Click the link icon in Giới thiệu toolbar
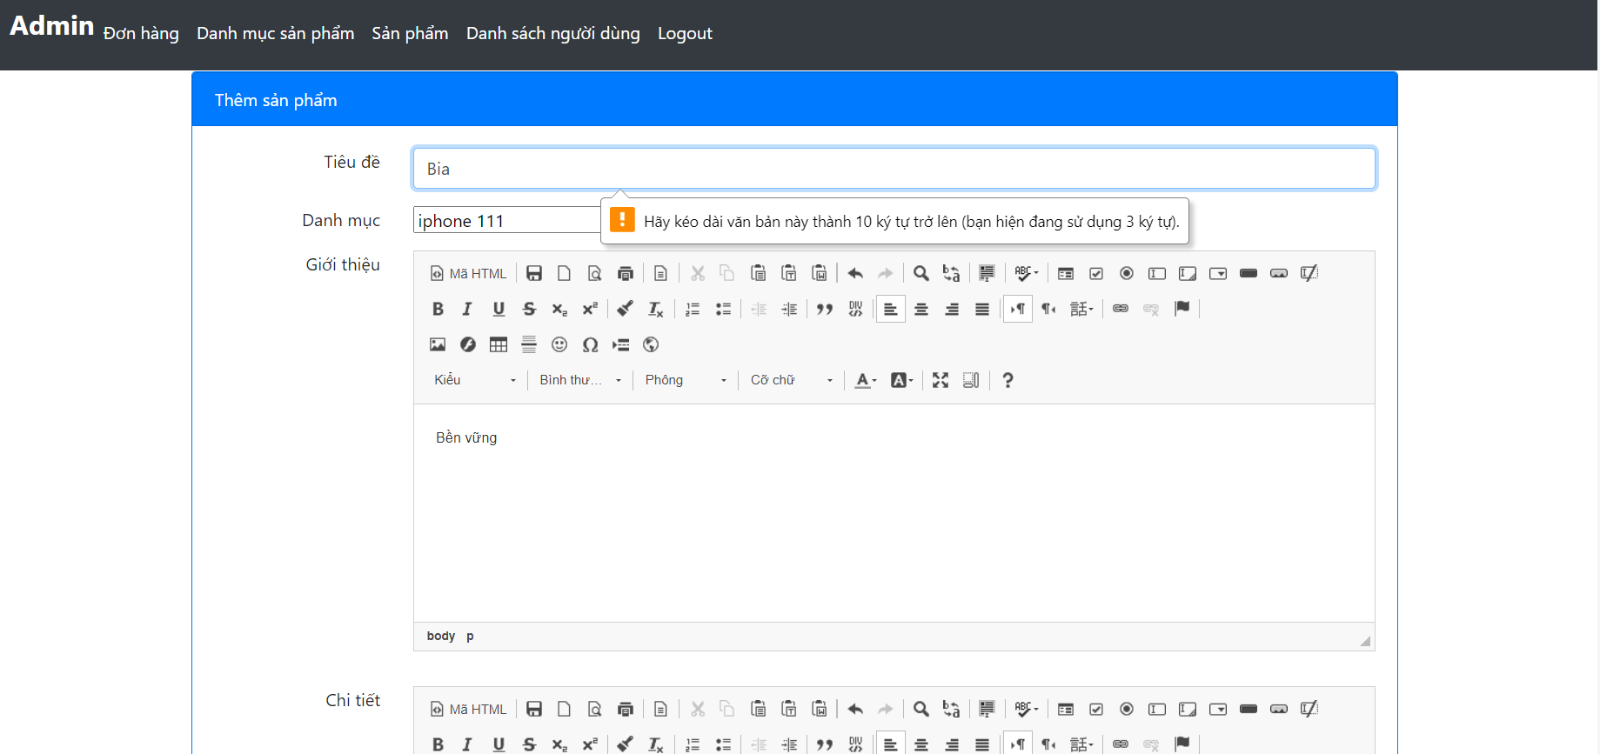 coord(1121,309)
